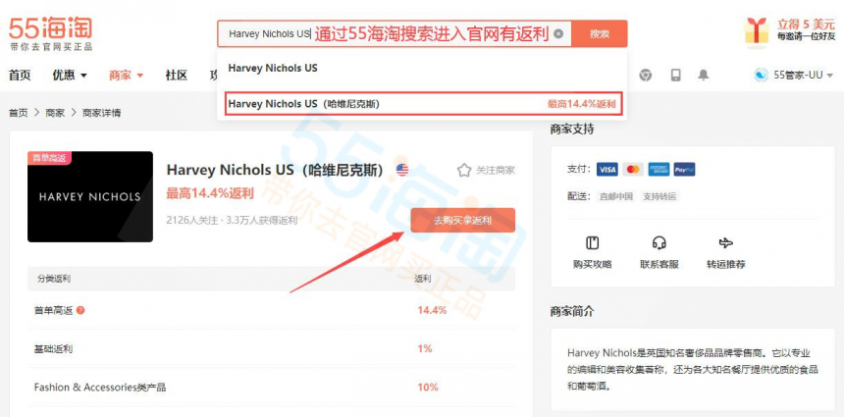Click the question mark icon beside 首单高返
Screen dimensions: 844x417
click(80, 310)
